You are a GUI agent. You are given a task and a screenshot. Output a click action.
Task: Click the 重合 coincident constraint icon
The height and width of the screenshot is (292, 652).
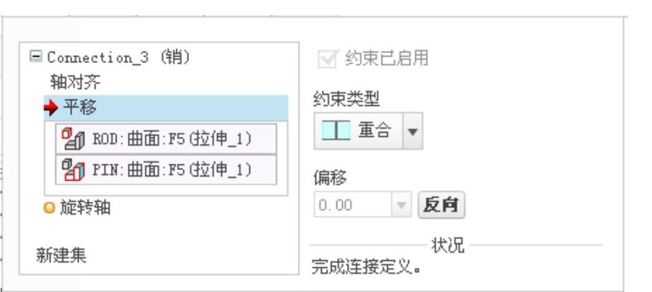[x=336, y=131]
